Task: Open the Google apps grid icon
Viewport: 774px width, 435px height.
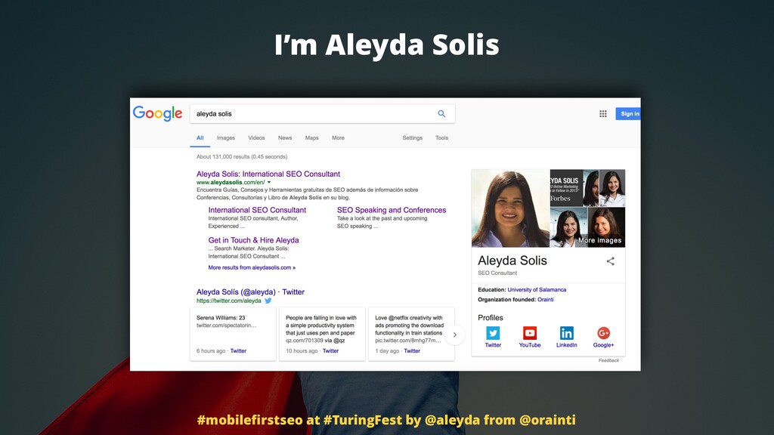Action: click(602, 113)
